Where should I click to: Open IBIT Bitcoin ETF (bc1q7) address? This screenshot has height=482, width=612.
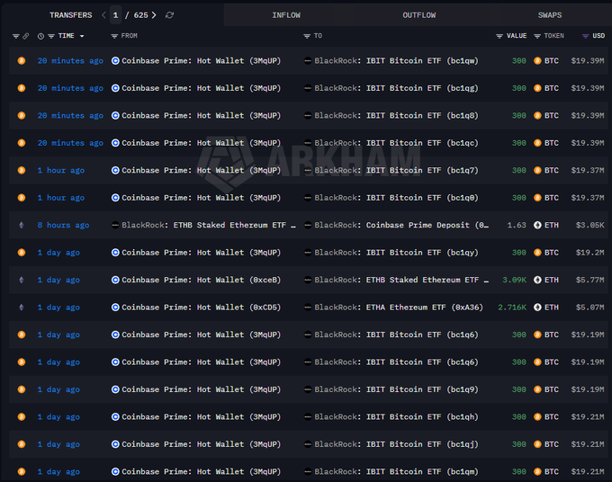tap(422, 171)
